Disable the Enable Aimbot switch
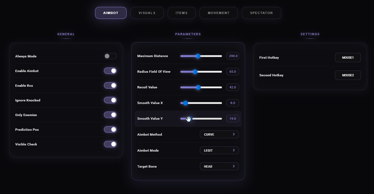The width and height of the screenshot is (374, 194). pyautogui.click(x=110, y=71)
